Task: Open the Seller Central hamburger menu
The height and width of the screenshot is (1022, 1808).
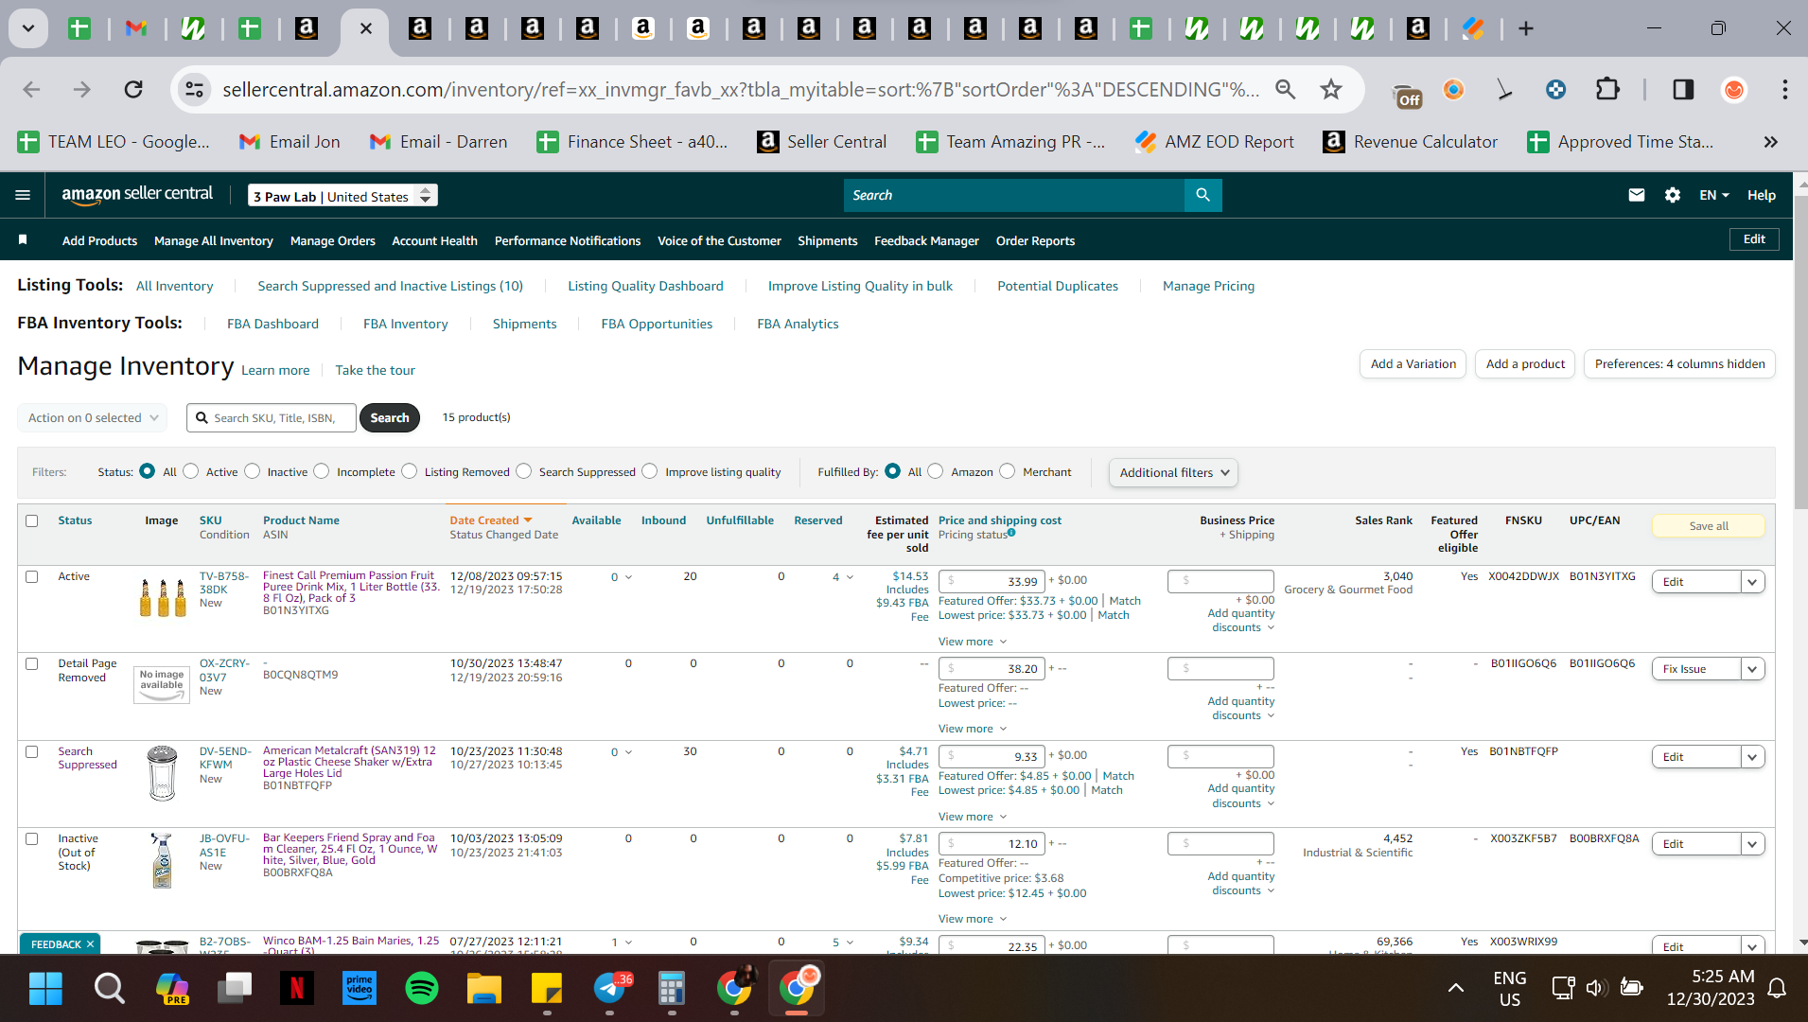Action: pyautogui.click(x=23, y=195)
